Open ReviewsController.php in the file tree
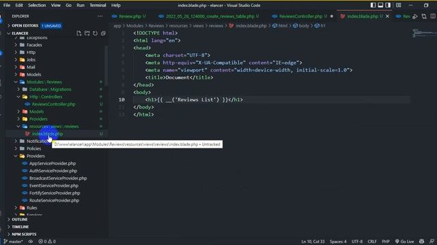The image size is (437, 245). click(x=53, y=104)
